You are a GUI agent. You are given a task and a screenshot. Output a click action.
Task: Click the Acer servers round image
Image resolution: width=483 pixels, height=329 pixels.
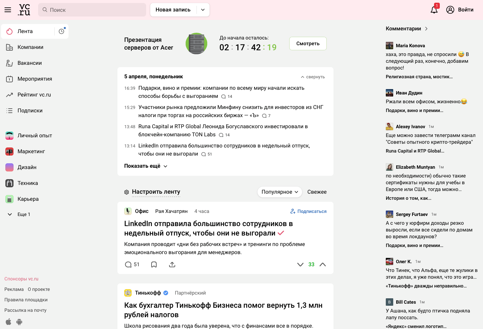tap(196, 44)
